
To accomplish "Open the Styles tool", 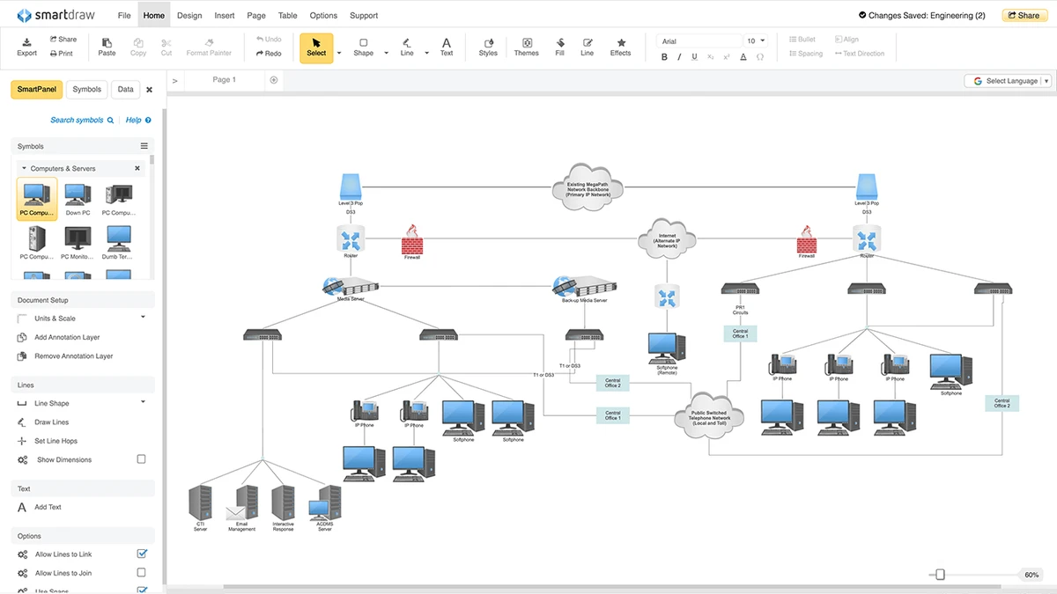I will click(x=488, y=46).
